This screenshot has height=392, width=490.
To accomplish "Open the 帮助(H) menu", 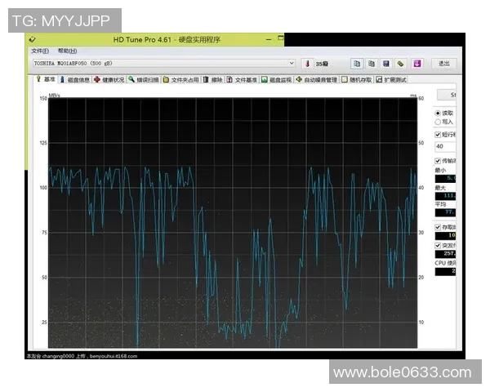I will 67,51.
